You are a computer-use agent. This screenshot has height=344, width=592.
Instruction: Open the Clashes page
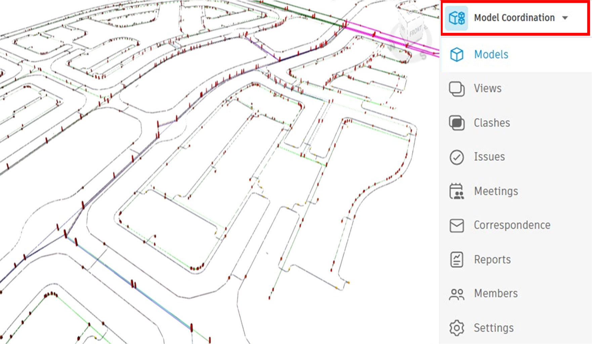pyautogui.click(x=492, y=123)
